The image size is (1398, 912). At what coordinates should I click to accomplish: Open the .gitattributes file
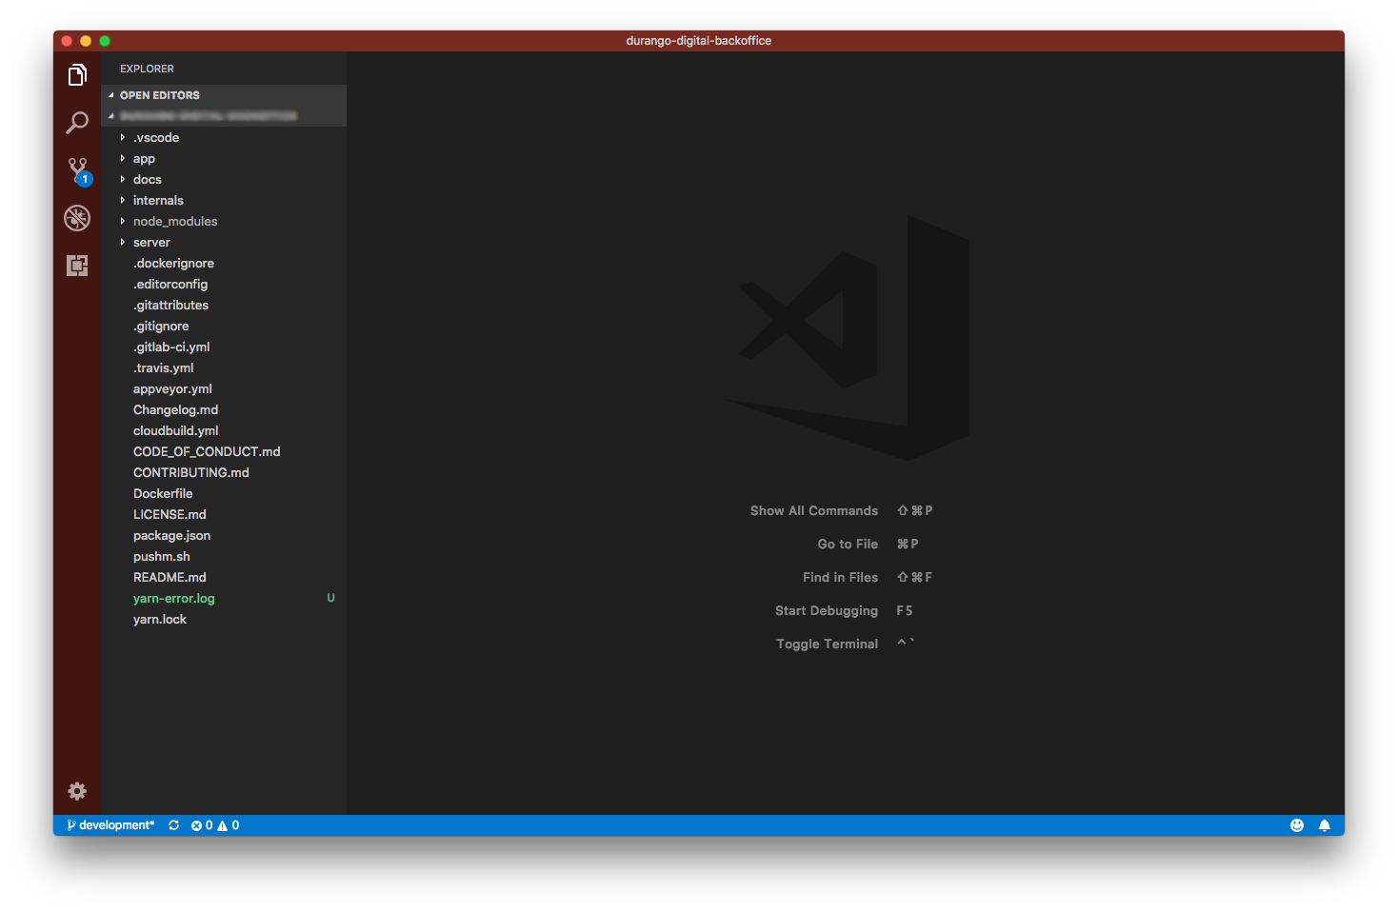224,306
